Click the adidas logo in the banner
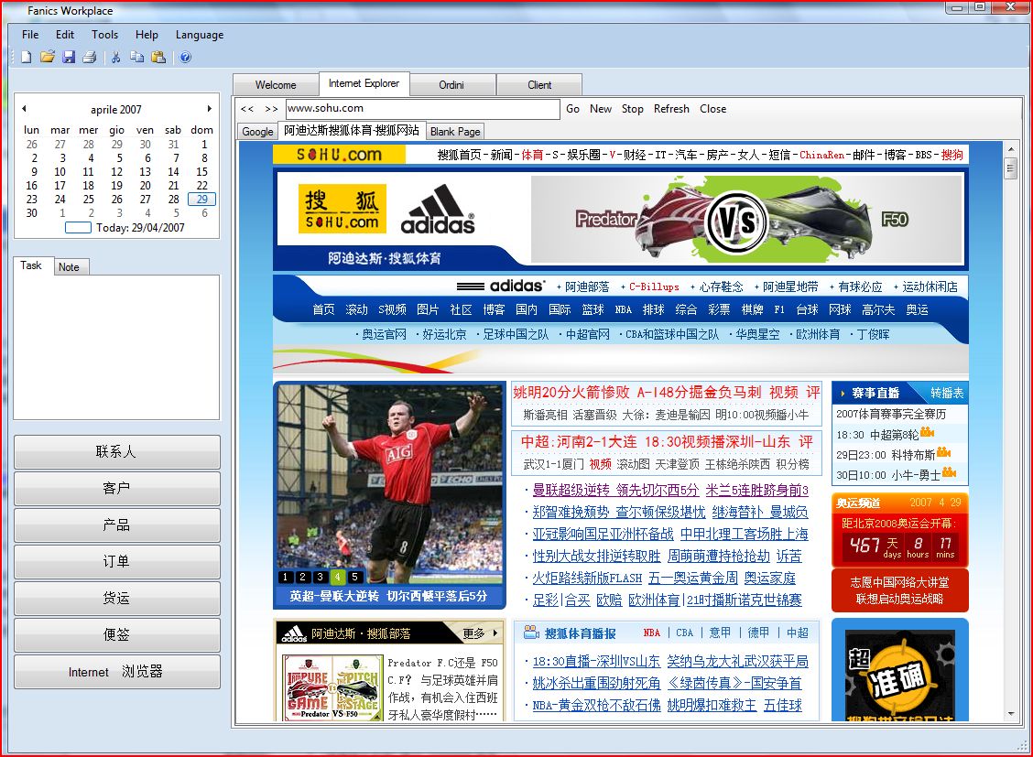 (438, 210)
